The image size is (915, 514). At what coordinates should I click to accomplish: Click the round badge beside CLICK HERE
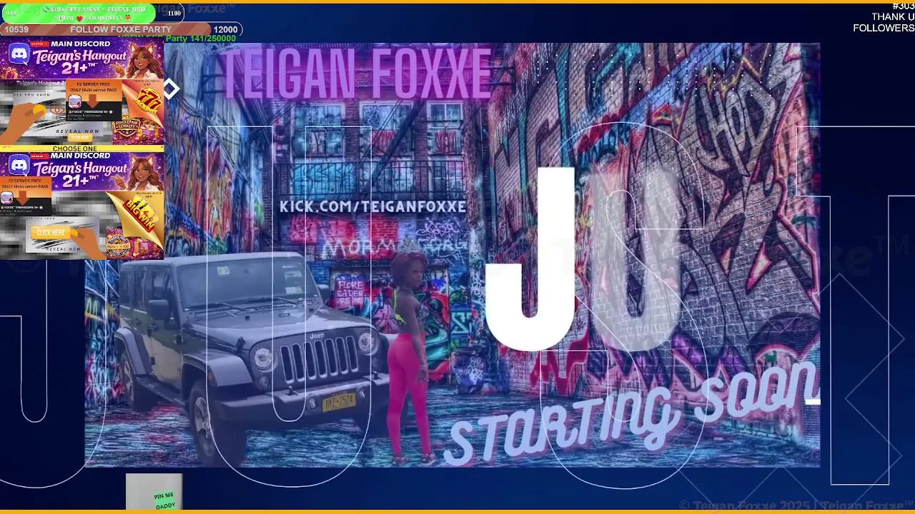[119, 244]
